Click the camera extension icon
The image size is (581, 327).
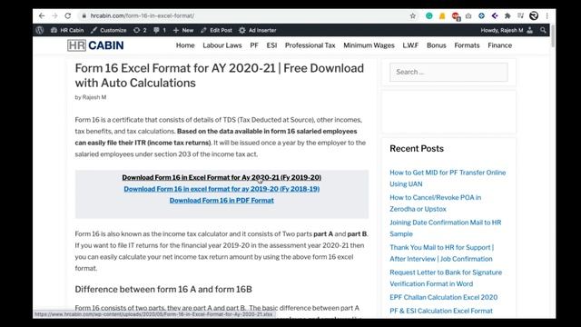468,16
